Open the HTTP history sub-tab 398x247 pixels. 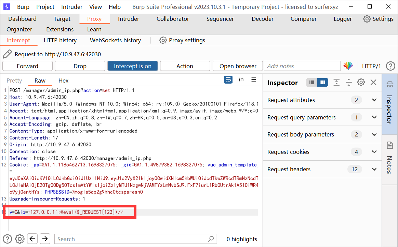pyautogui.click(x=60, y=40)
